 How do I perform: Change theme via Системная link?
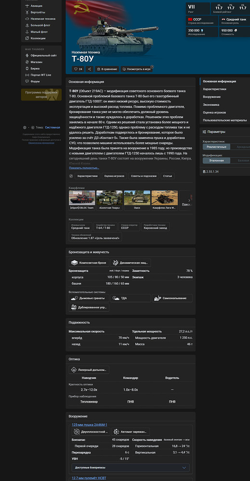[53, 127]
